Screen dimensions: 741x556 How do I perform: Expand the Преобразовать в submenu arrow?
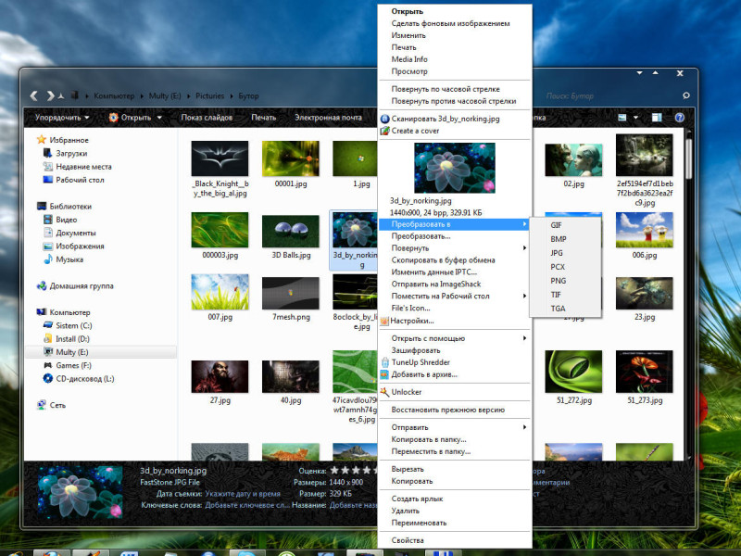click(524, 224)
